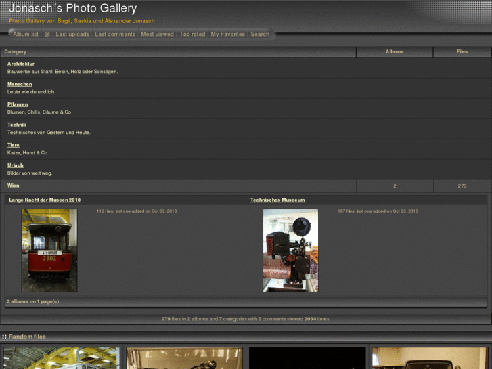
Task: Browse the Tiere category
Action: [x=14, y=145]
